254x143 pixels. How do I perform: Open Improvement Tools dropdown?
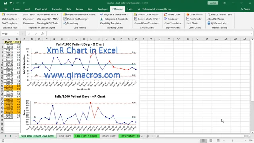pos(47,15)
